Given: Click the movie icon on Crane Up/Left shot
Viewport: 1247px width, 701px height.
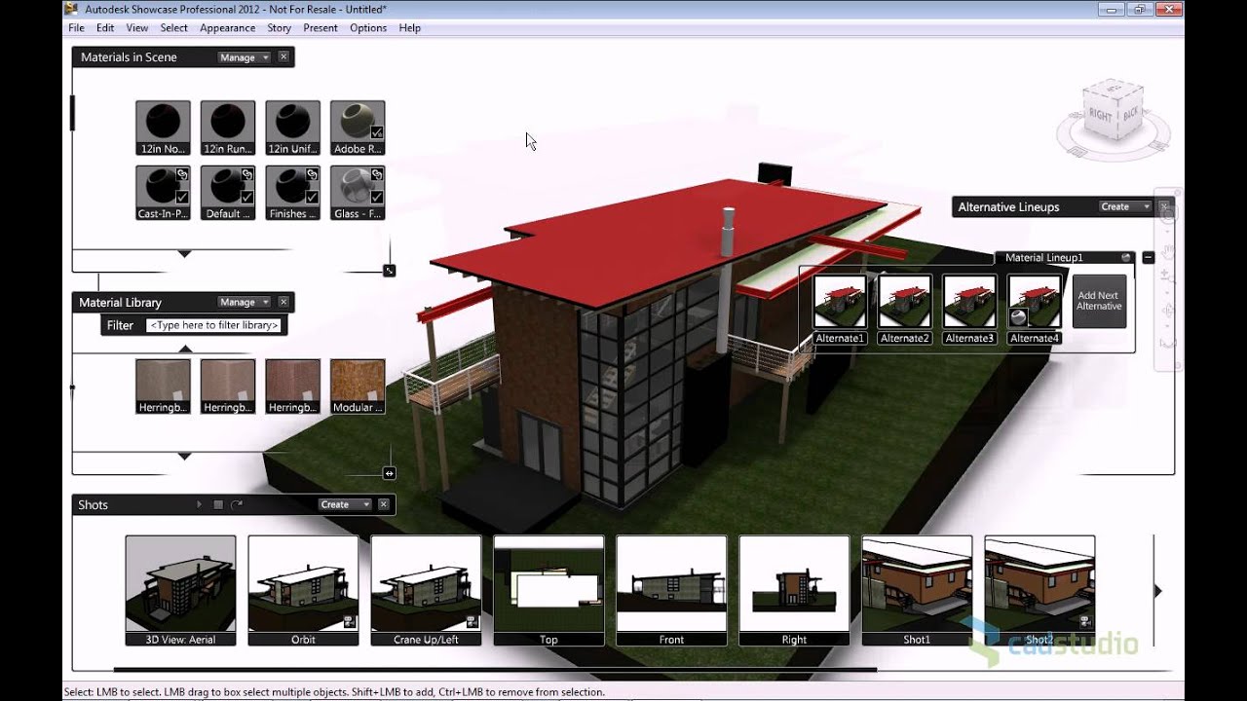Looking at the screenshot, I should click(x=472, y=620).
